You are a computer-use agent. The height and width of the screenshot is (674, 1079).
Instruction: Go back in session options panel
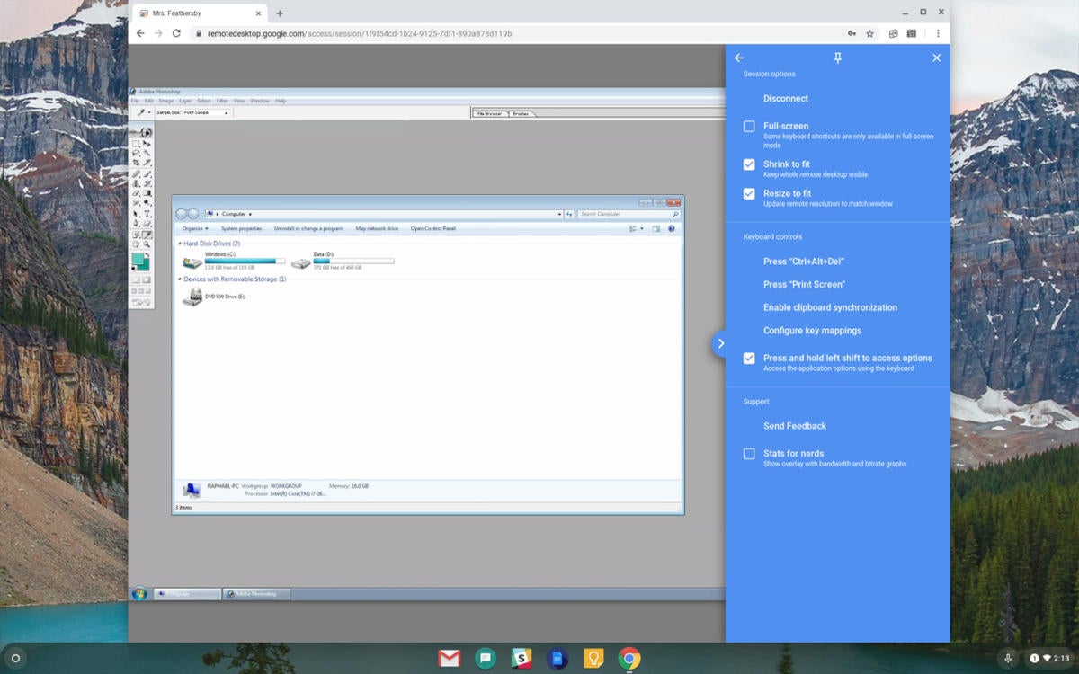tap(739, 58)
